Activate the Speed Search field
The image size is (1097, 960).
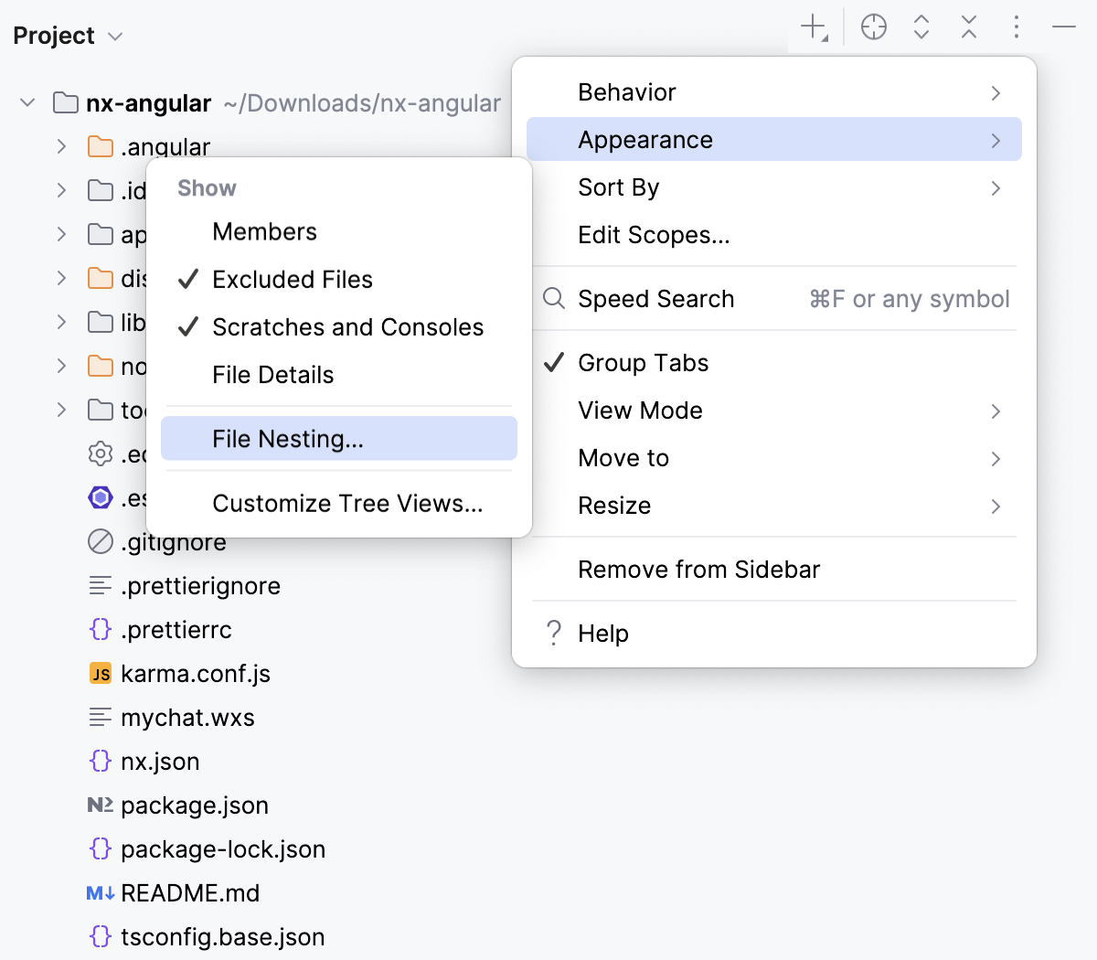tap(656, 299)
